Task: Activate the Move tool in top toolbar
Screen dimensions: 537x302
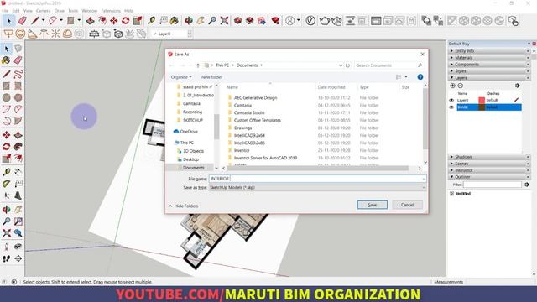Action: tap(114, 21)
